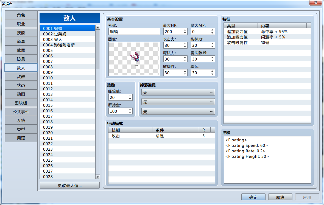
Task: Select the 攻击时属性 物理 trait
Action: pyautogui.click(x=267, y=43)
